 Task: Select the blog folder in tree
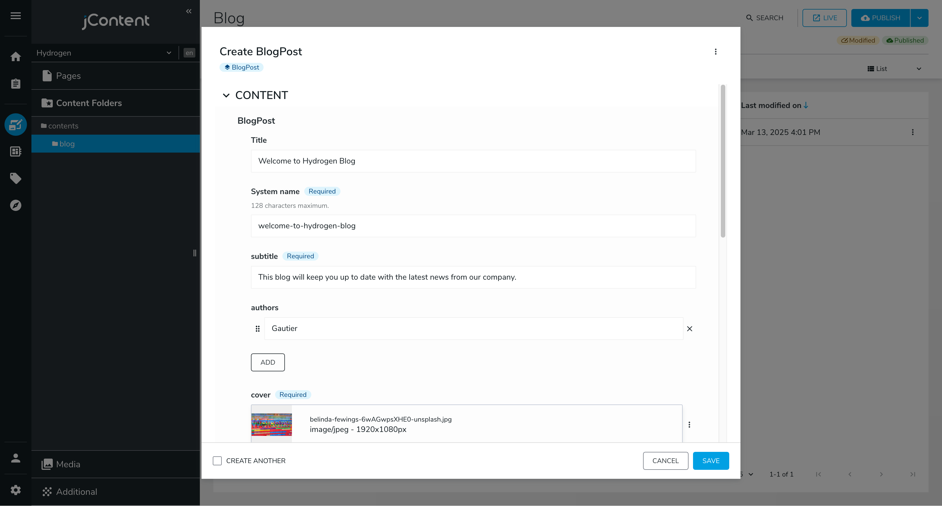[x=67, y=144]
